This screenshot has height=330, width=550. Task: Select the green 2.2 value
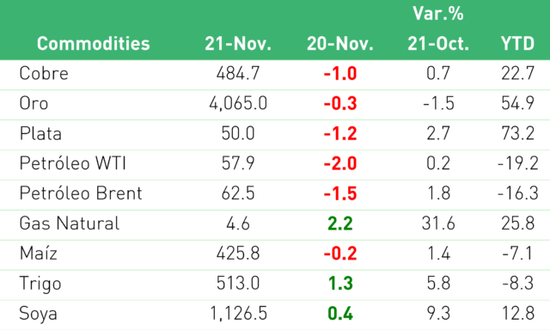tap(340, 223)
